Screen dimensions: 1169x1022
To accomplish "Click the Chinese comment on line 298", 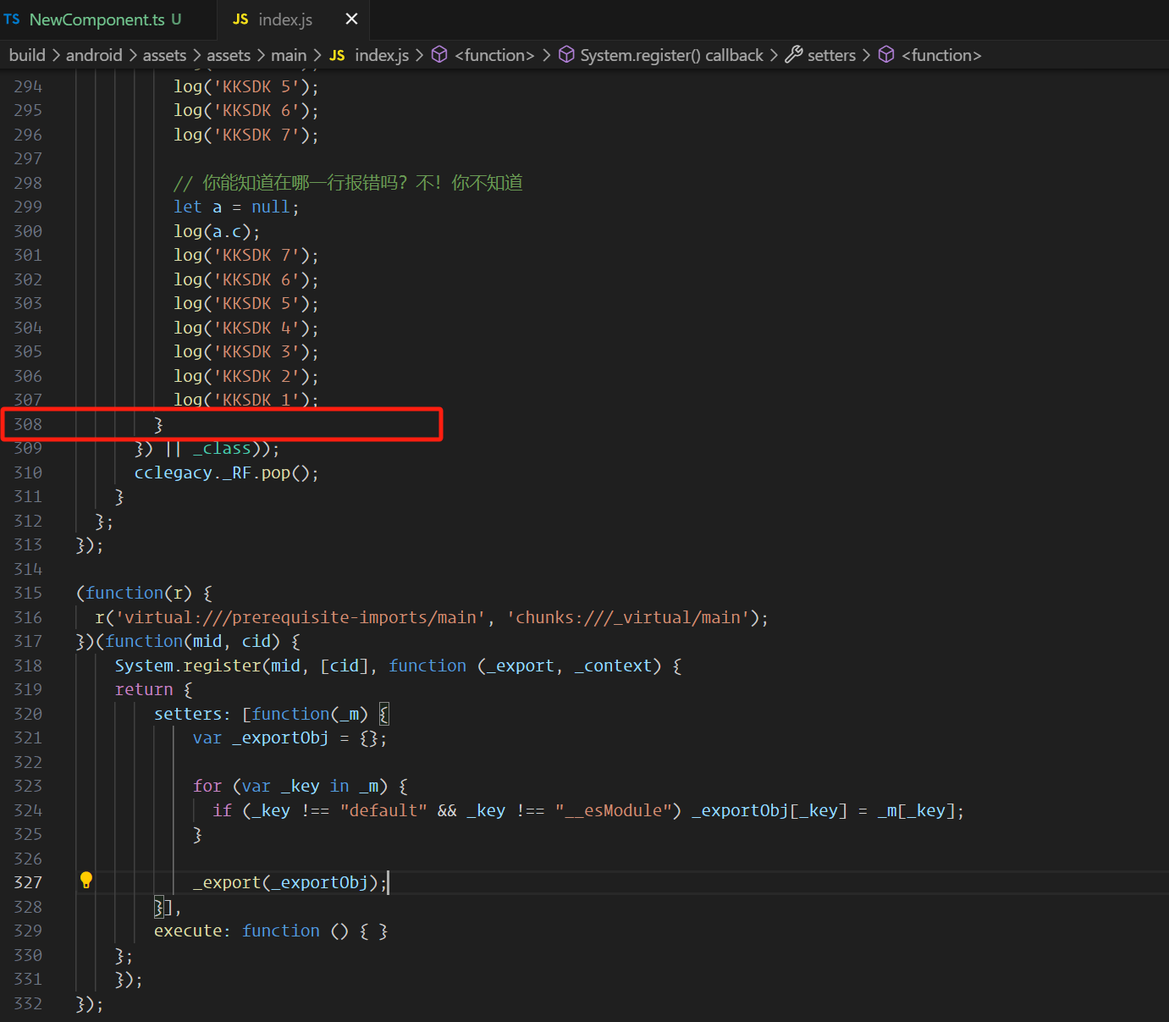I will [348, 183].
